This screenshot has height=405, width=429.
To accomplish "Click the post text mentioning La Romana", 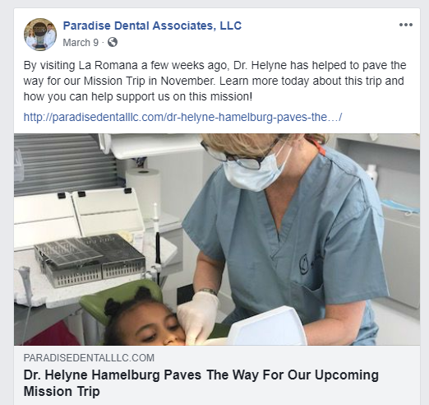I will [214, 81].
